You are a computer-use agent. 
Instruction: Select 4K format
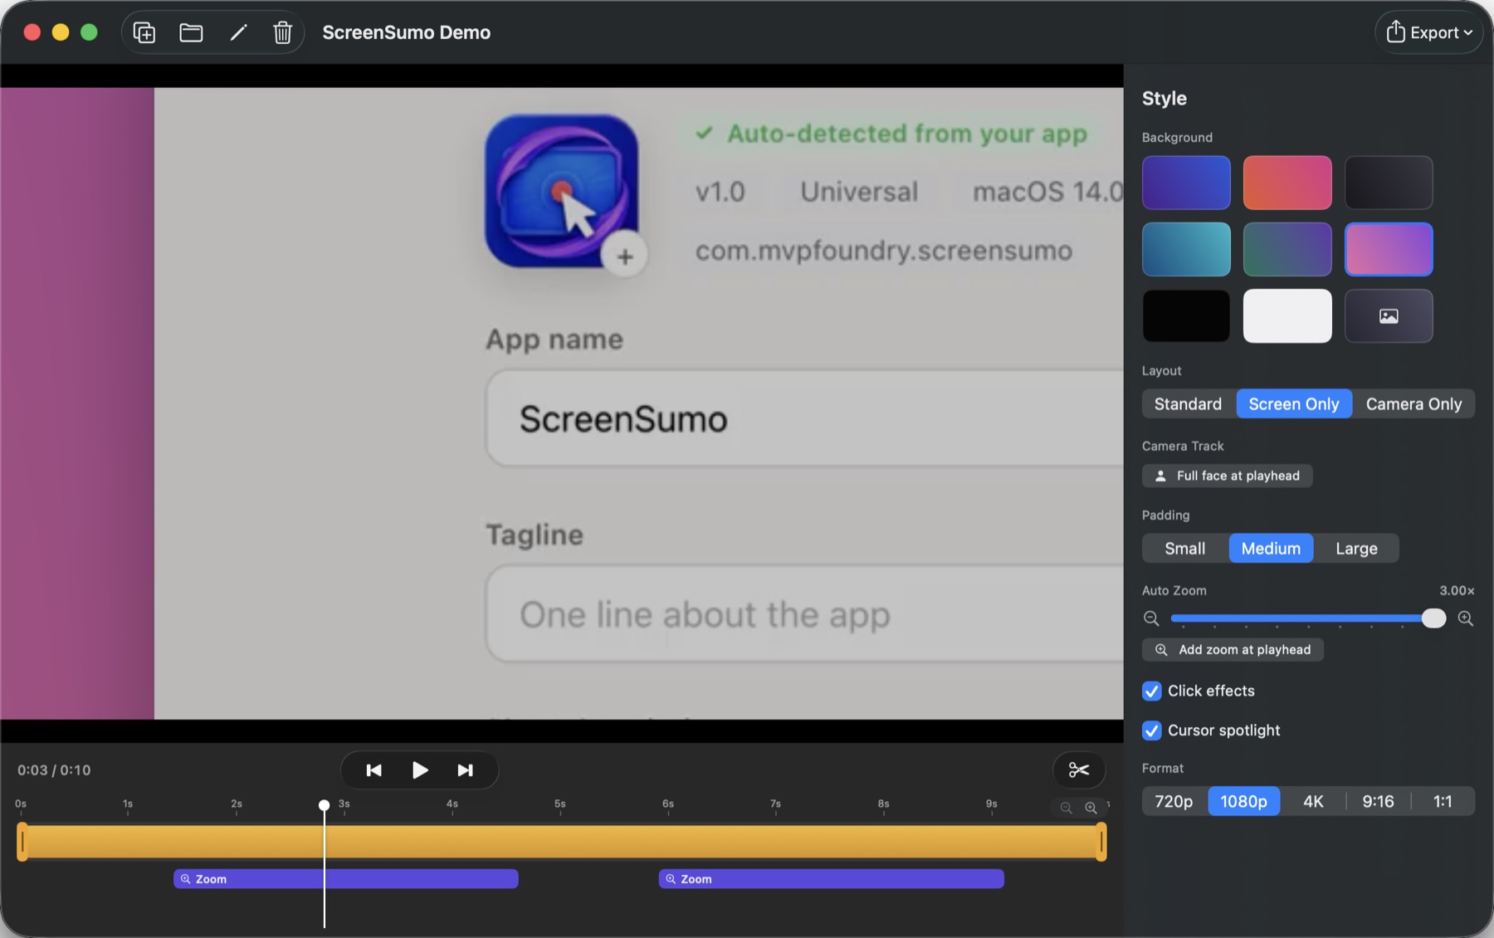[1313, 802]
